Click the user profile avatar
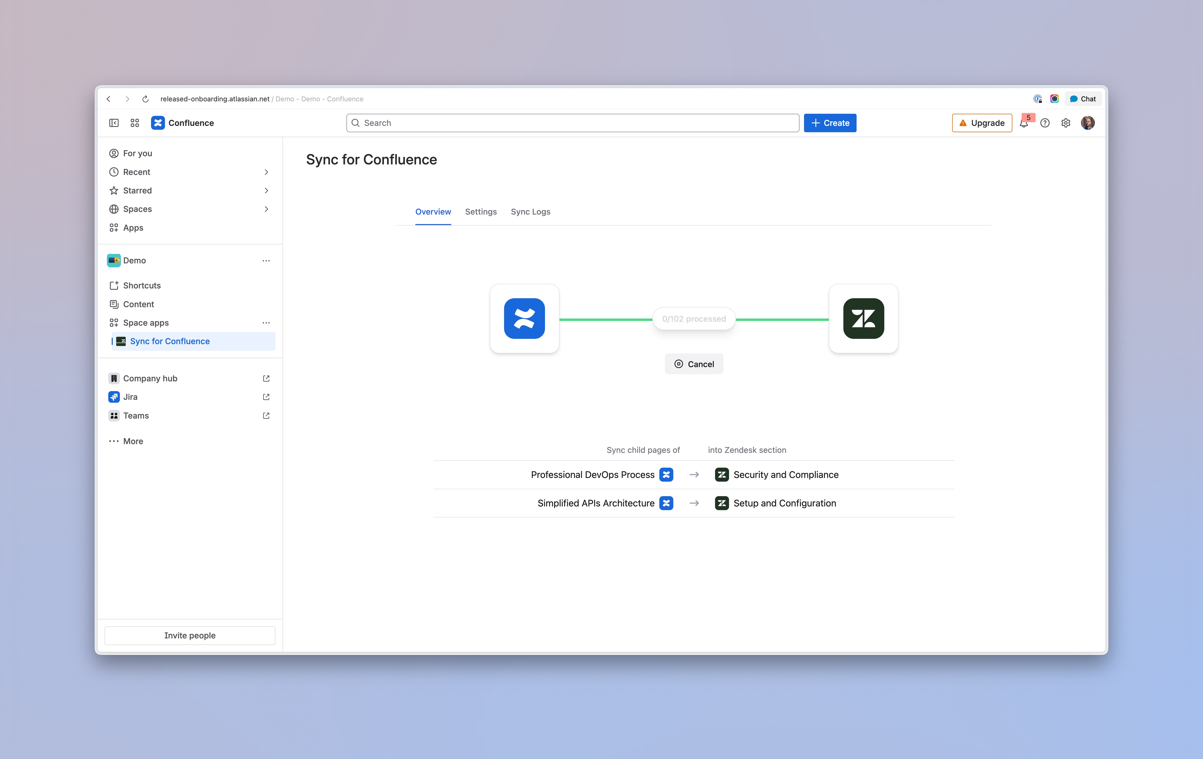This screenshot has width=1203, height=759. [1088, 123]
